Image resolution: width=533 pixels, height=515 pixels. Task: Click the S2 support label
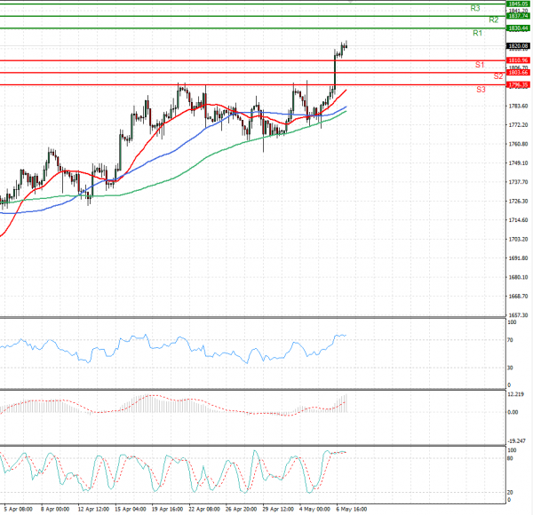tap(498, 76)
